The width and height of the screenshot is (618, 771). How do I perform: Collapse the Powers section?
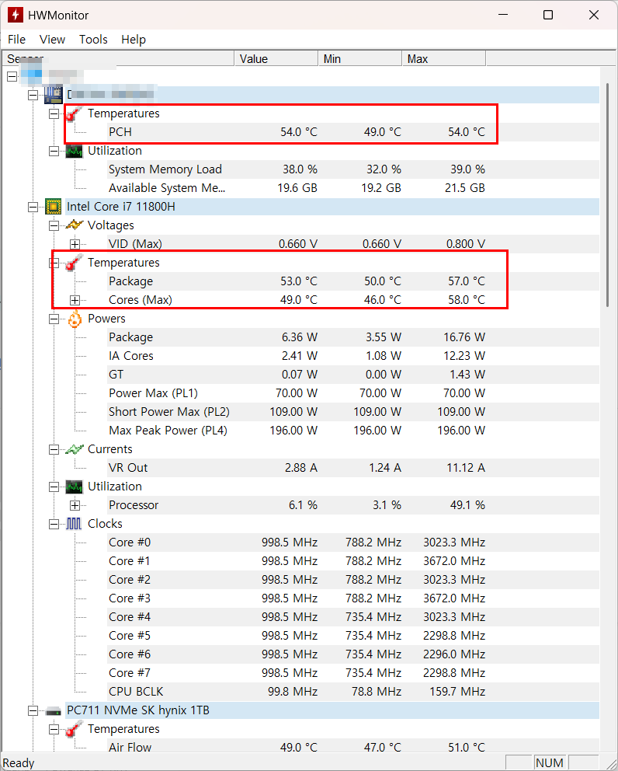(54, 319)
